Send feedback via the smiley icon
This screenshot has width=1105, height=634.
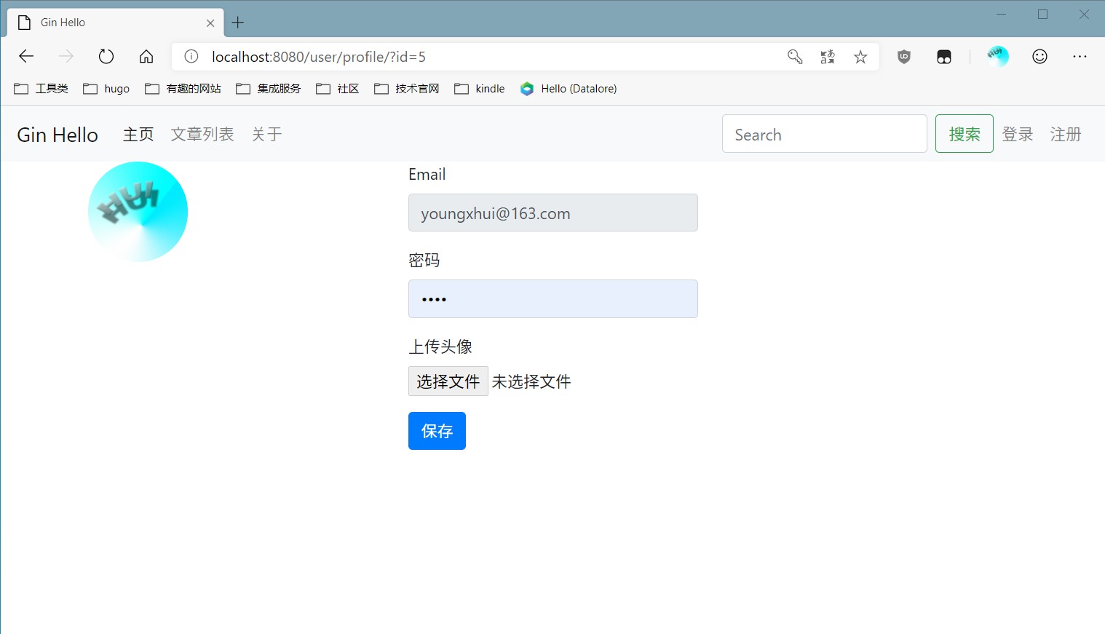click(1039, 56)
